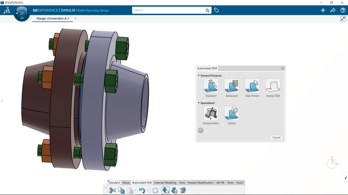
Task: Select the Lattice FEM option
Action: [231, 113]
